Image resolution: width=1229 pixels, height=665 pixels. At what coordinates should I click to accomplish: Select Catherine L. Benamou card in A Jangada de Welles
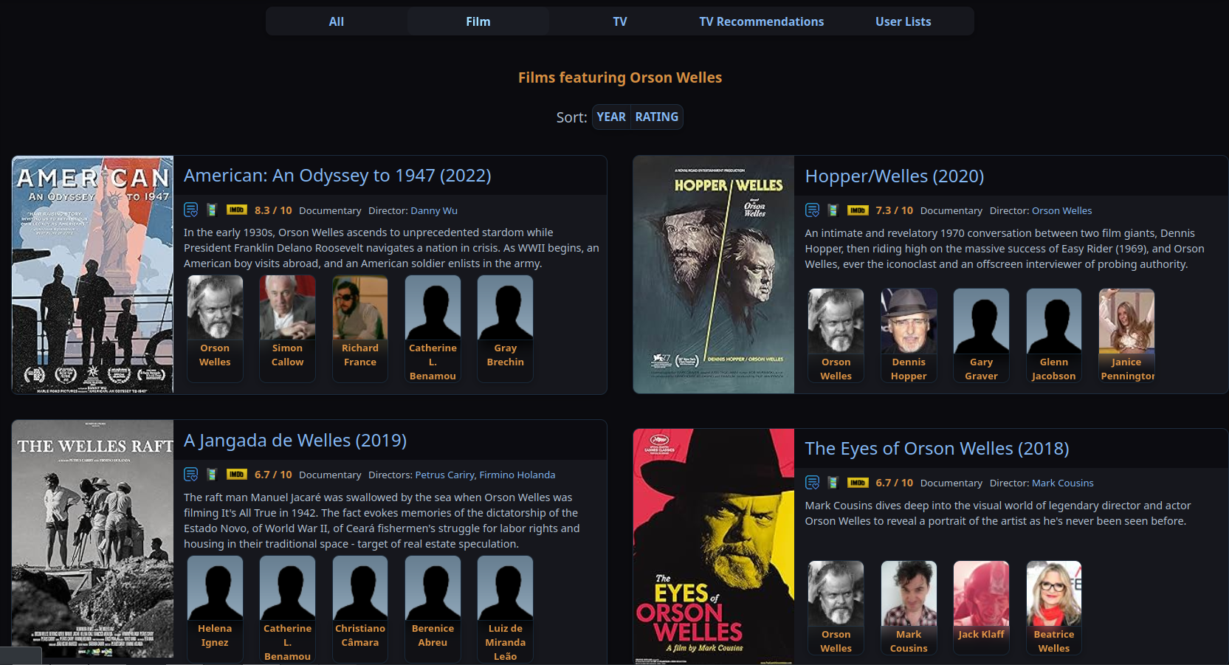[x=287, y=608]
